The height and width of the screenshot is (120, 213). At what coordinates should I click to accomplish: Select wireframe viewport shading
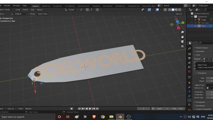(169, 10)
